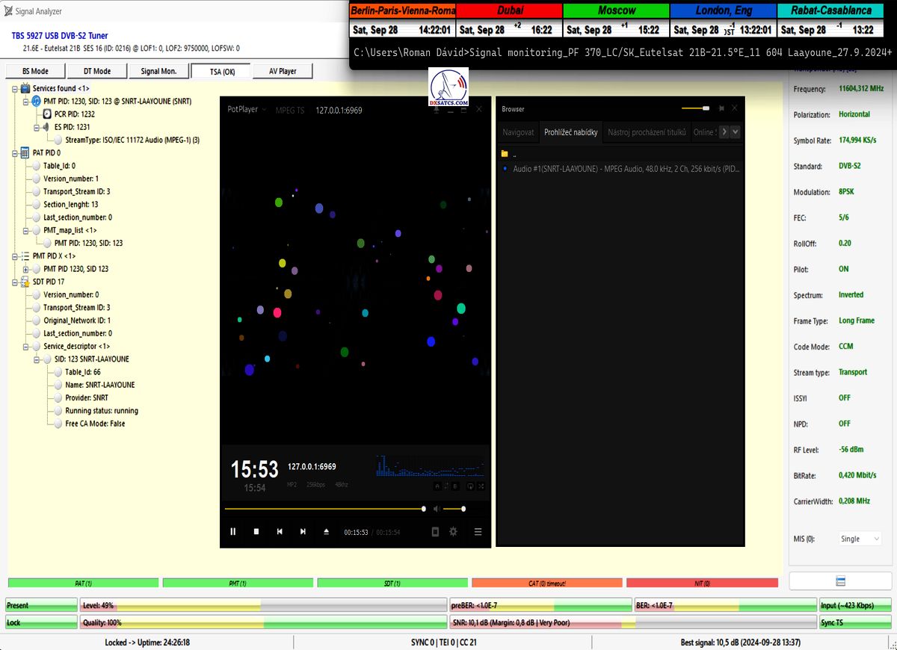Pause playback in PotPlayer
Image resolution: width=897 pixels, height=650 pixels.
click(232, 531)
